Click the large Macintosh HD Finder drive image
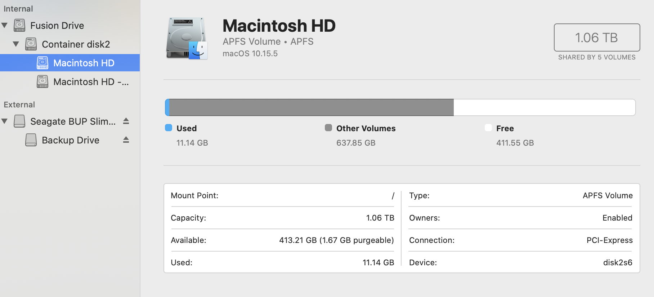Image resolution: width=654 pixels, height=297 pixels. (187, 38)
